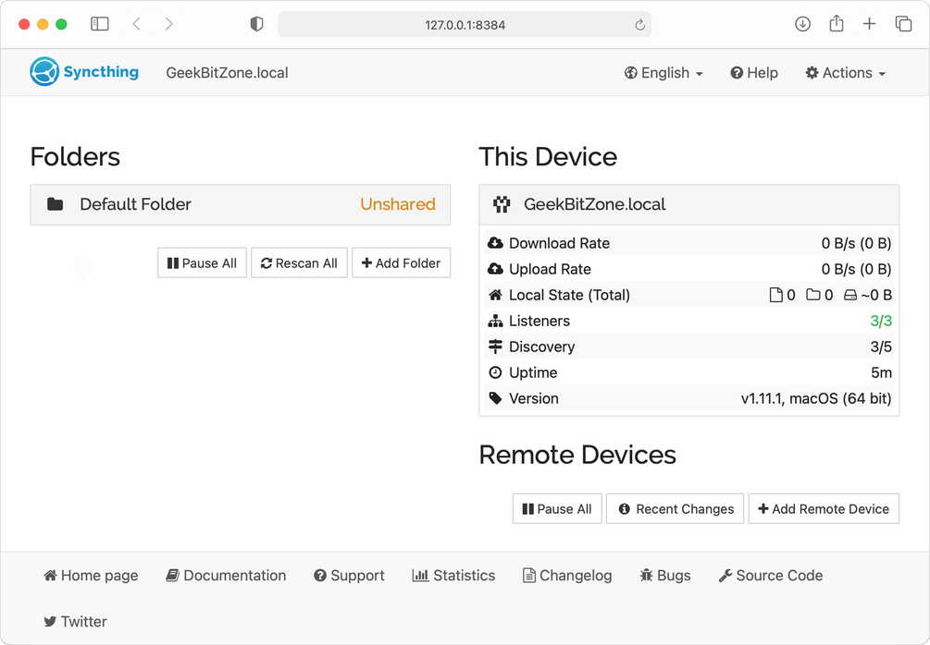Show Safari downloads

tap(802, 24)
